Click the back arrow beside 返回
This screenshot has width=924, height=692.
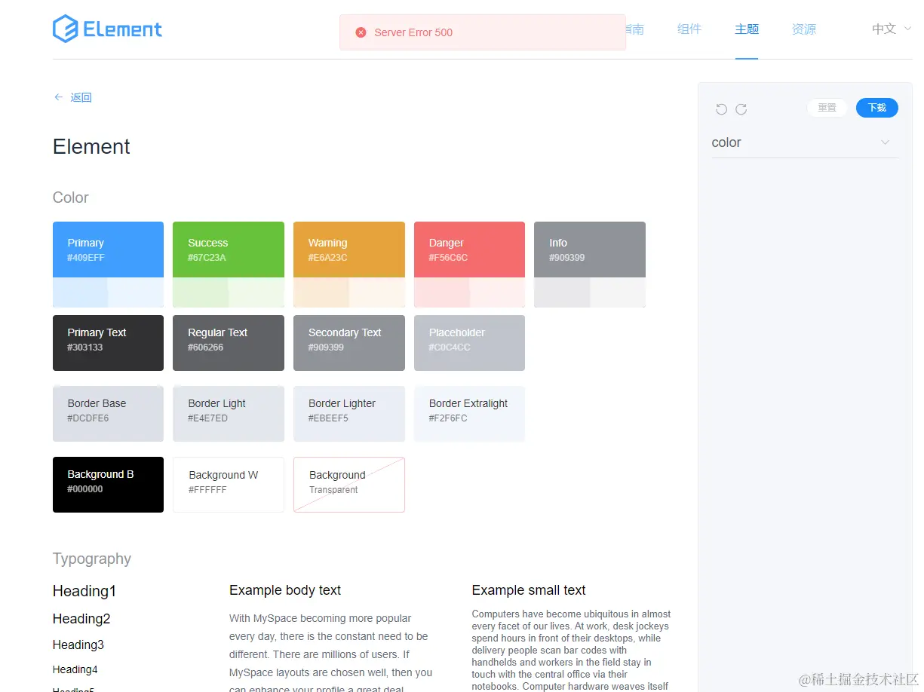(x=58, y=97)
